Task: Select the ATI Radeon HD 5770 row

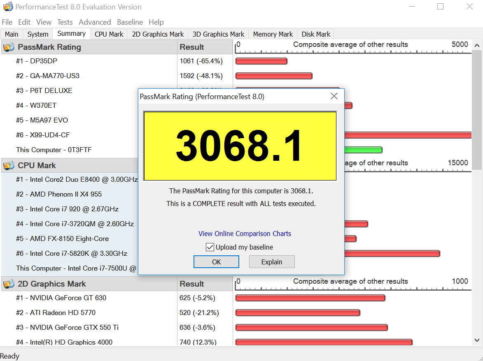Action: click(56, 312)
